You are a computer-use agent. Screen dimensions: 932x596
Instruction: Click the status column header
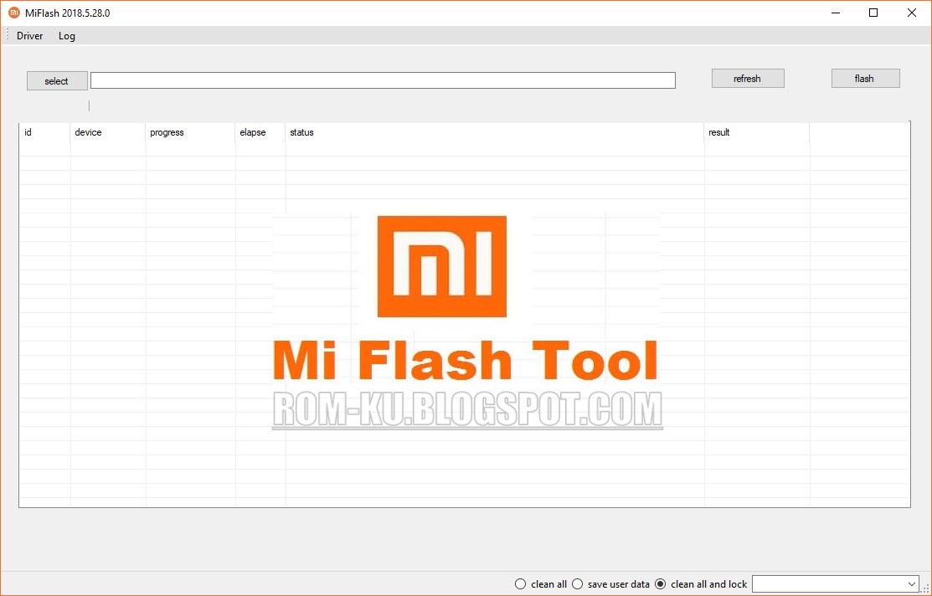[x=495, y=132]
